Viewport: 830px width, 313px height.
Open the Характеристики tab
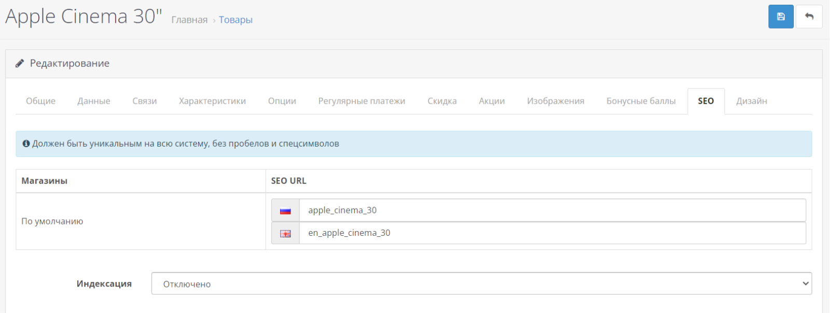[x=212, y=101]
